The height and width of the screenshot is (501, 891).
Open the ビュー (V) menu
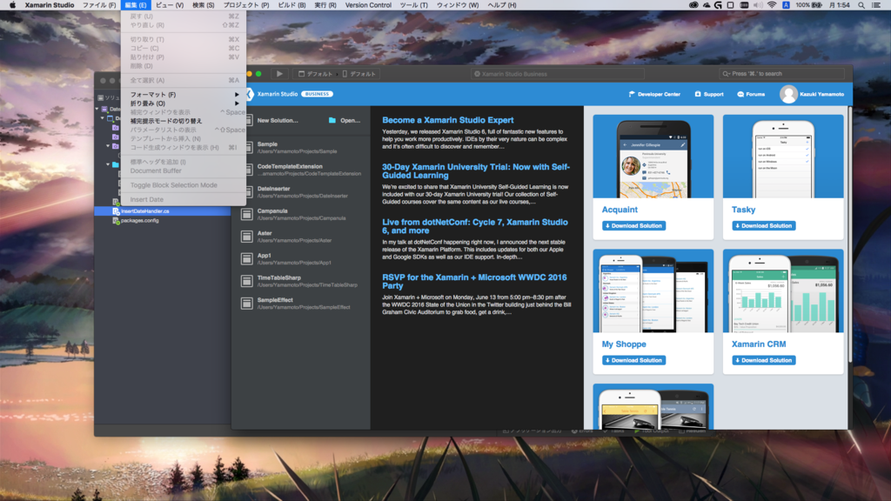click(x=170, y=5)
